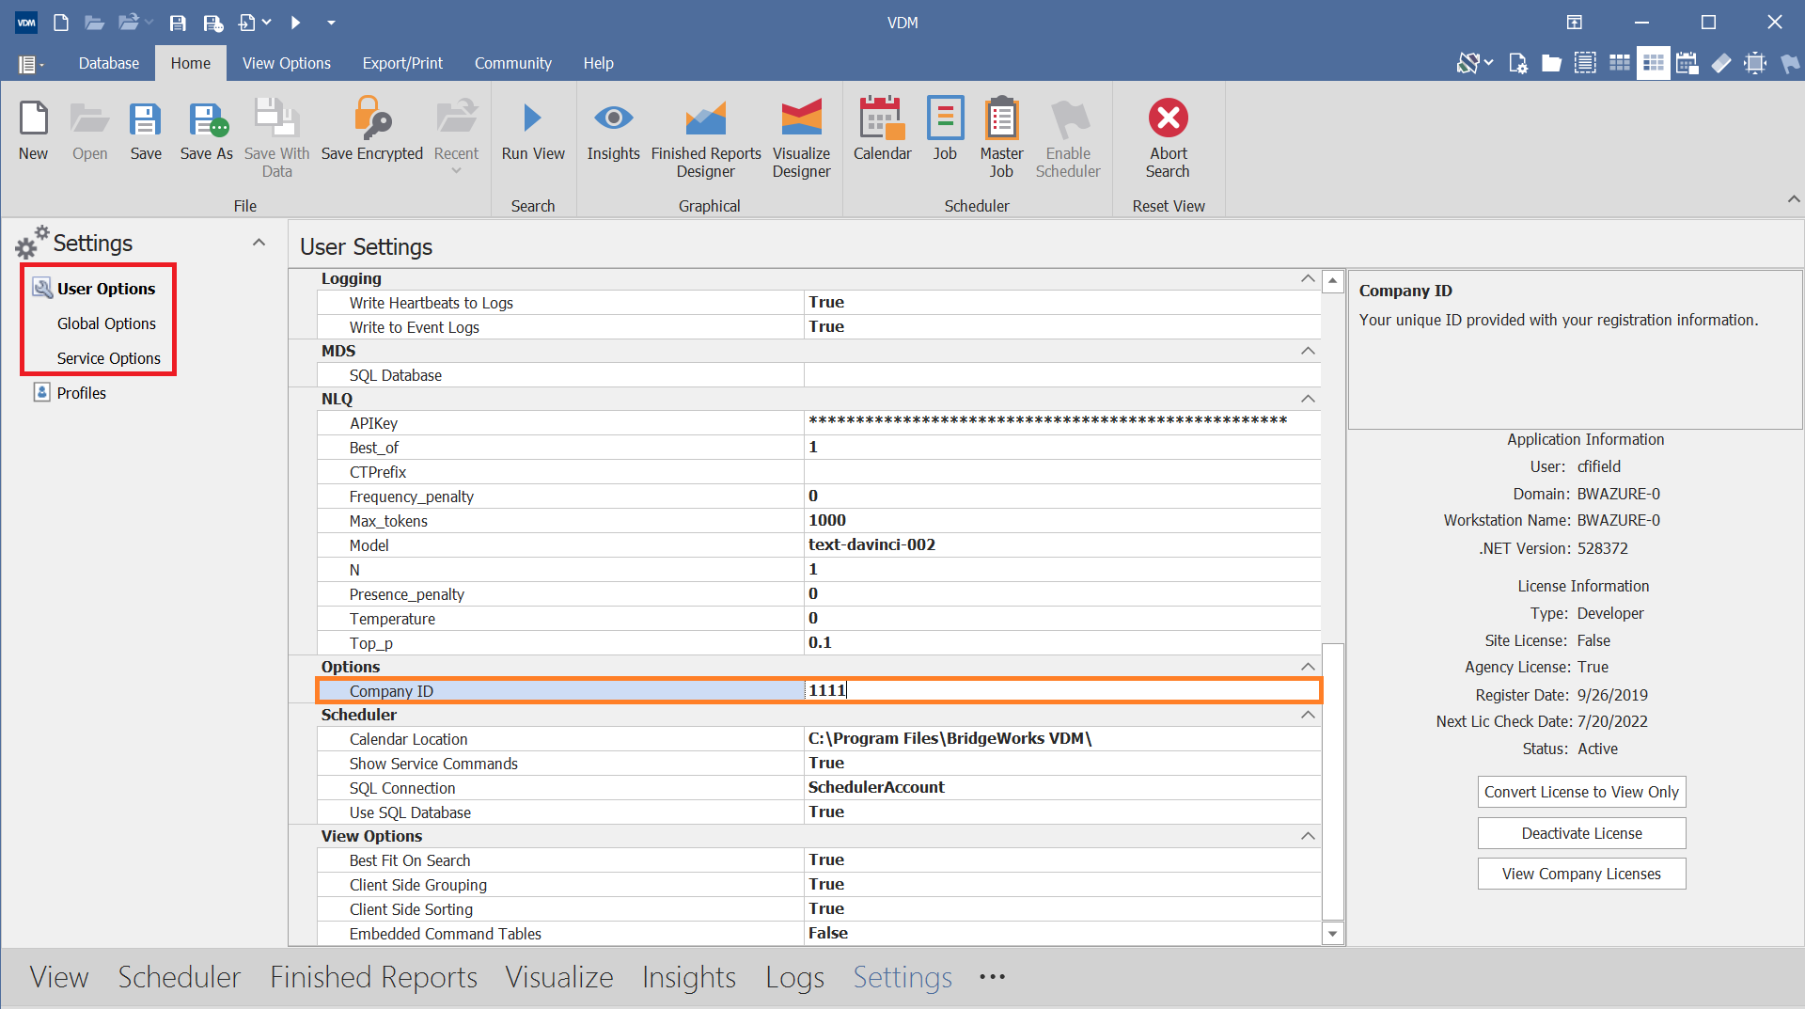1805x1009 pixels.
Task: Switch to the Database ribbon tab
Action: click(x=109, y=63)
